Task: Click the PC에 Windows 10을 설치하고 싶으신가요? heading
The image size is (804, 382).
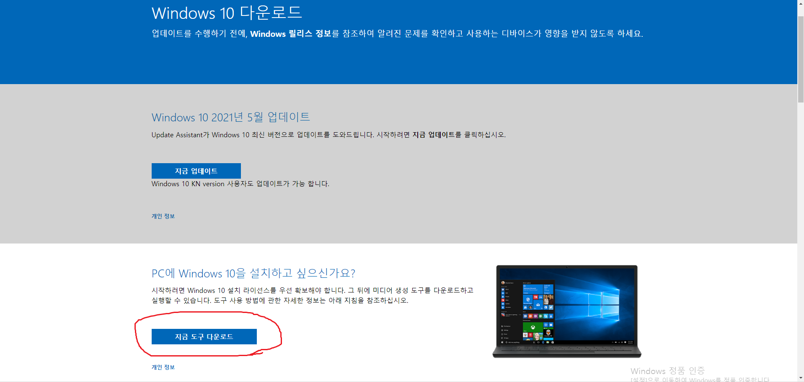Action: tap(253, 273)
